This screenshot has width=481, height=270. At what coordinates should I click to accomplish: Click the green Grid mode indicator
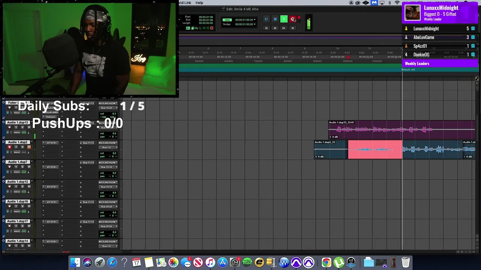tap(227, 20)
